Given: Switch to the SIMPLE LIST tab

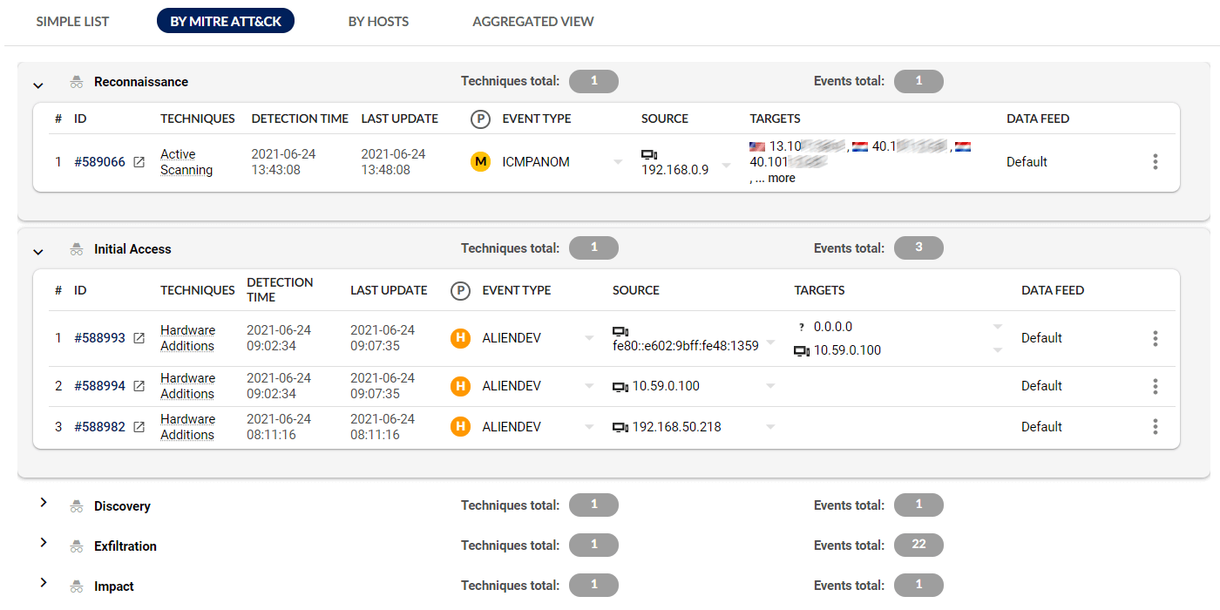Looking at the screenshot, I should [72, 21].
